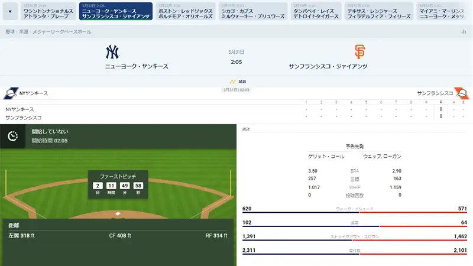Click the RF 314 ft distance
The image size is (473, 266).
(x=216, y=235)
